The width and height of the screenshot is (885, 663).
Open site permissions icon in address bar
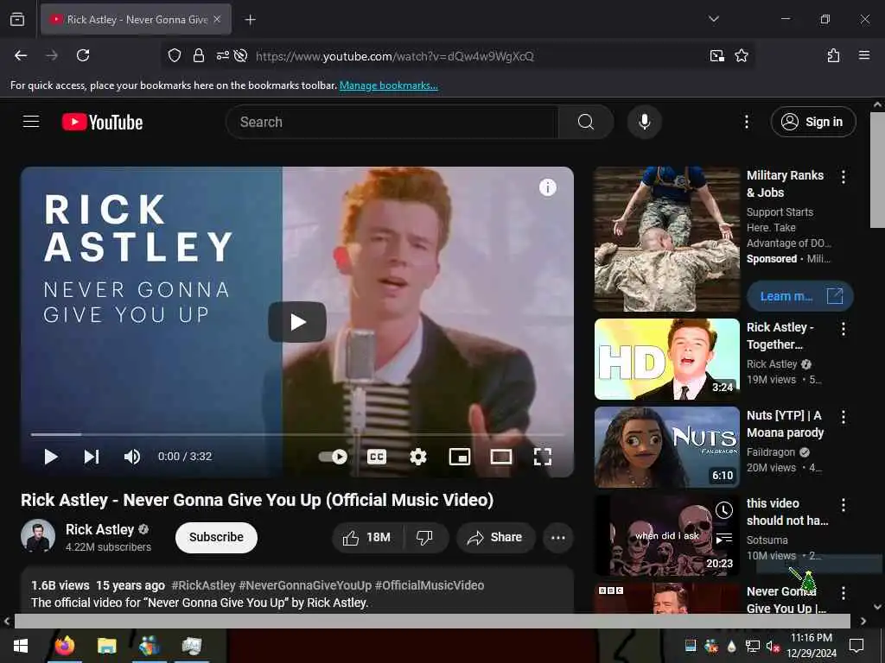tap(222, 55)
